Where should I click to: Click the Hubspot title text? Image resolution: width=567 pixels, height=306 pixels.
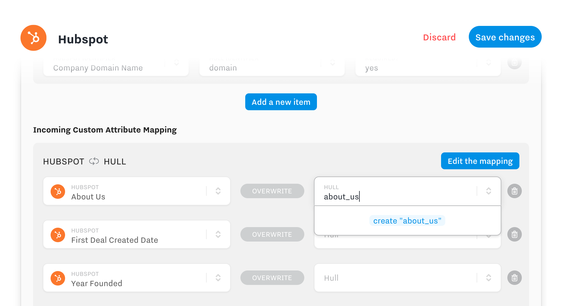tap(83, 39)
